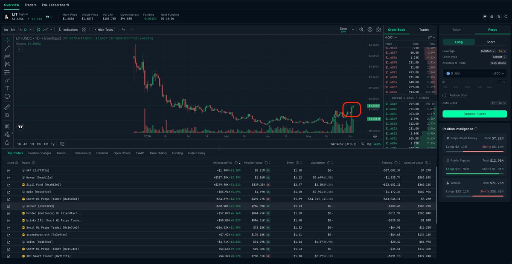Switch to the Trades tab beside Order Book
This screenshot has width=512, height=264.
(x=424, y=30)
